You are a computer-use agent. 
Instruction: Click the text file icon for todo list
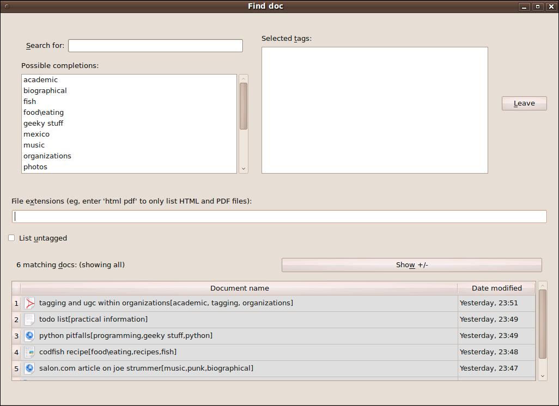[29, 319]
